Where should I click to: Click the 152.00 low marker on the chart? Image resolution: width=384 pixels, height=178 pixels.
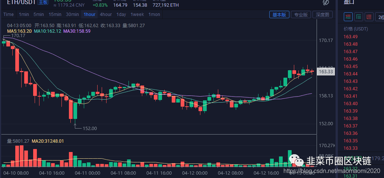point(90,128)
